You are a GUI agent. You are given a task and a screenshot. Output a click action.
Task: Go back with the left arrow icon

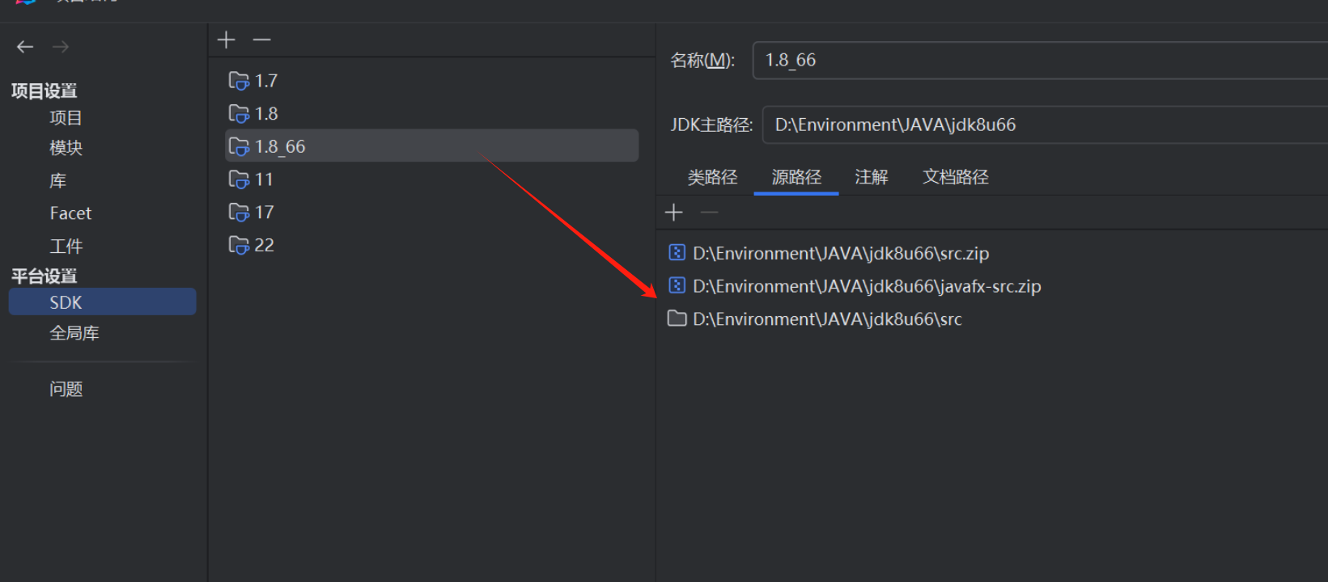[25, 47]
